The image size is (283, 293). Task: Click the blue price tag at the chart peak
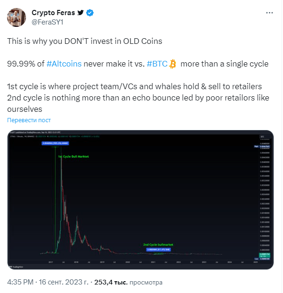pos(55,142)
